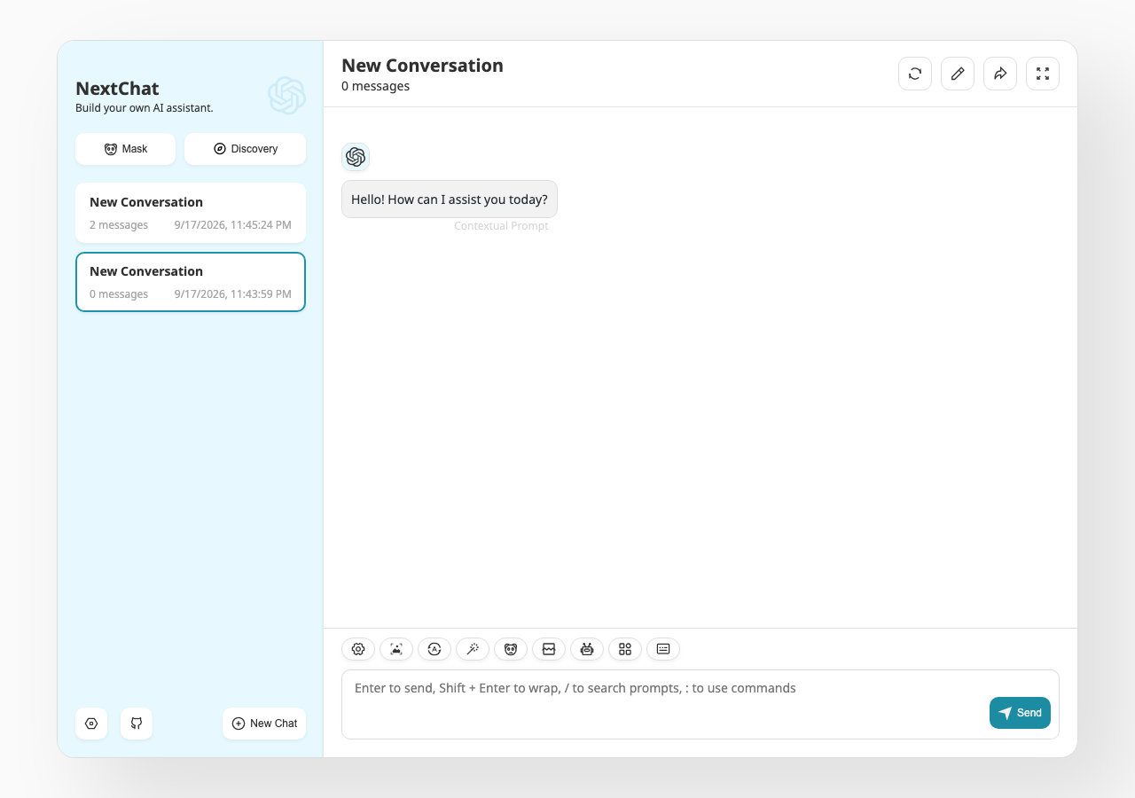Choose a model via the robot icon
Image resolution: width=1135 pixels, height=798 pixels.
(587, 649)
